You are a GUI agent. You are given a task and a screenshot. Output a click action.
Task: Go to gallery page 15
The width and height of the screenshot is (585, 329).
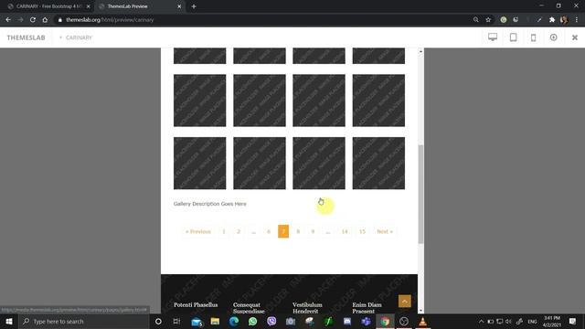(362, 231)
